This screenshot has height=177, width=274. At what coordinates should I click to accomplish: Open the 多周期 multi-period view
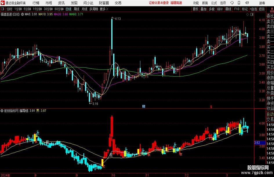(x=94, y=9)
